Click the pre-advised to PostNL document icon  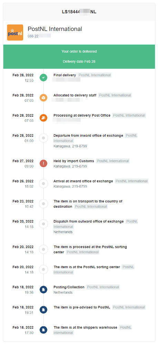pyautogui.click(x=43, y=310)
